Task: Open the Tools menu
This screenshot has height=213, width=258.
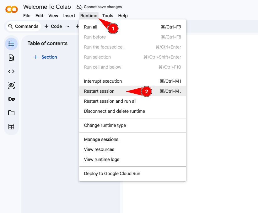Action: click(108, 16)
